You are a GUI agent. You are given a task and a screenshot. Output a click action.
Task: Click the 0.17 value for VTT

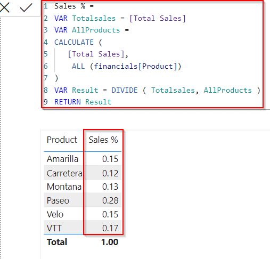tap(110, 228)
